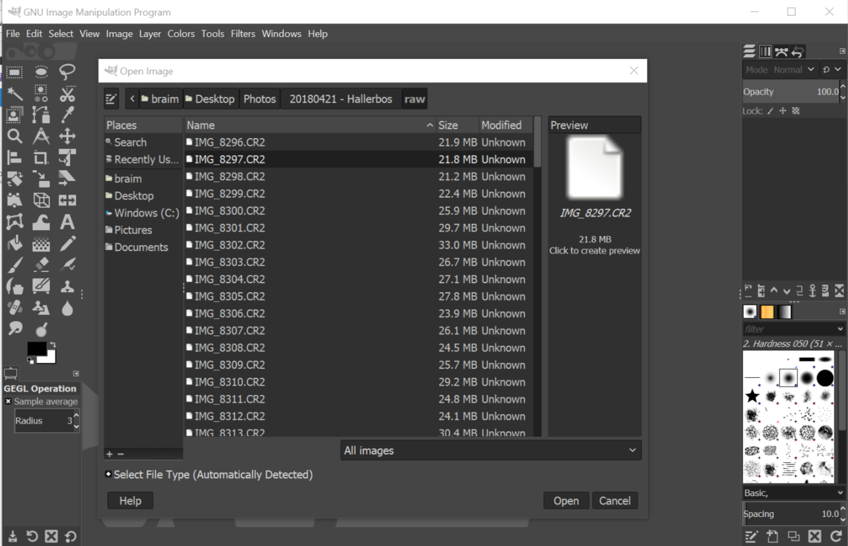
Task: Select the Bucket Fill tool
Action: tap(14, 243)
